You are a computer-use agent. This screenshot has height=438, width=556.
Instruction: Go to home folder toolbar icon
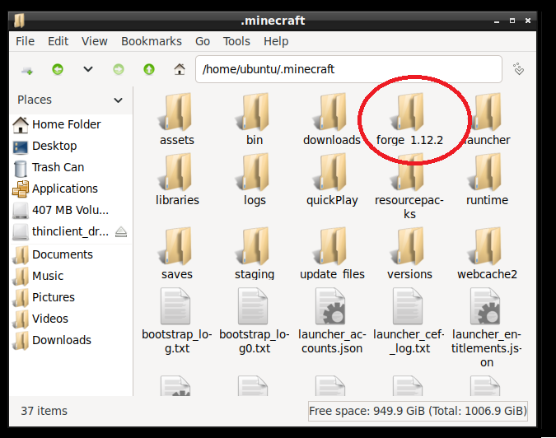point(180,69)
